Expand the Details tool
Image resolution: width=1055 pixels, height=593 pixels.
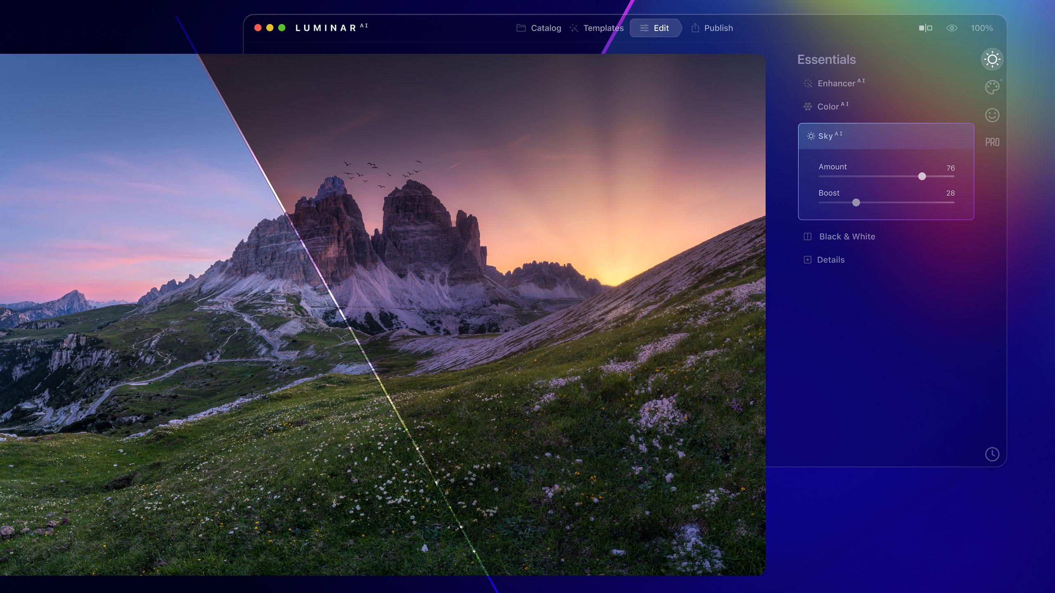pos(830,260)
